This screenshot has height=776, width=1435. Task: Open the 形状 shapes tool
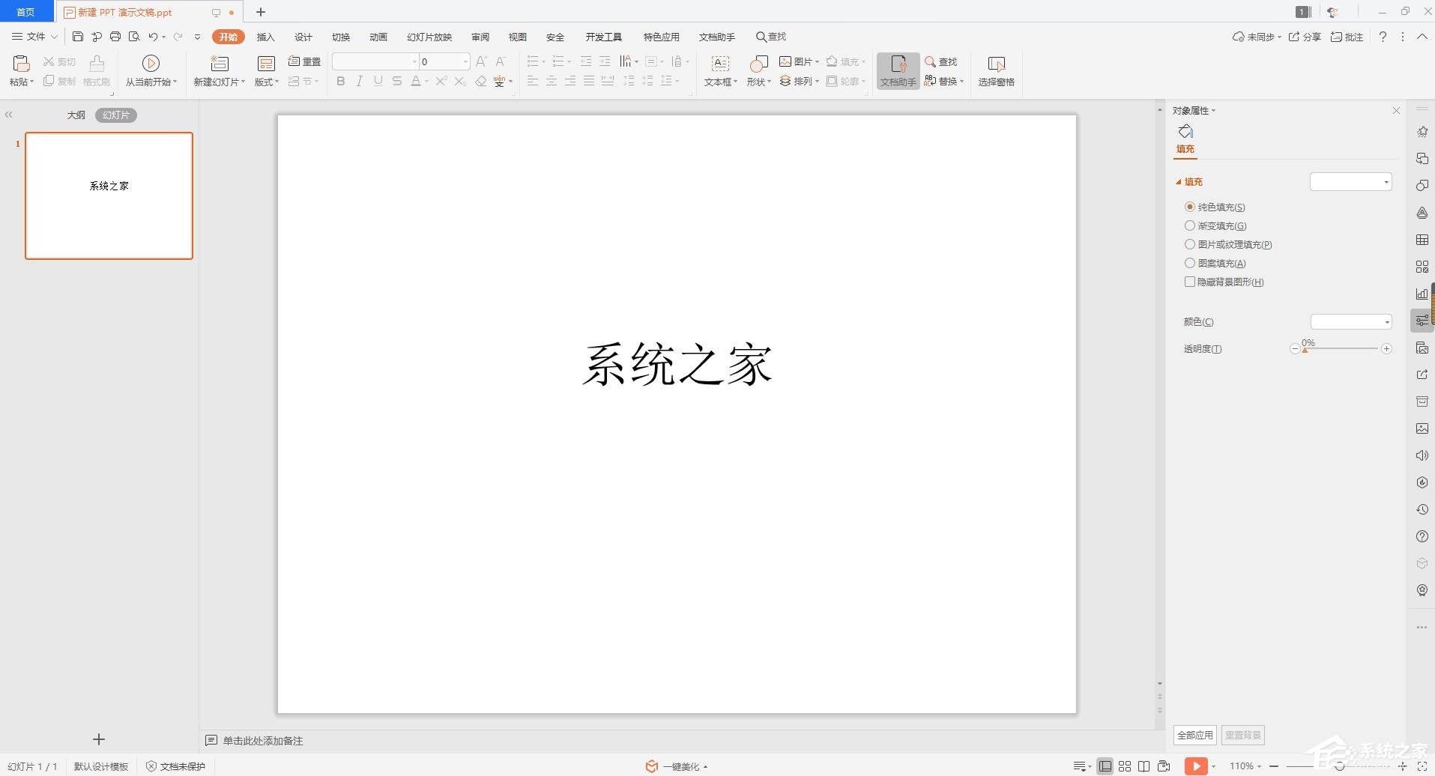(757, 71)
